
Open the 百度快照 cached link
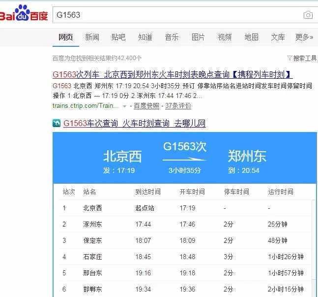(x=146, y=106)
